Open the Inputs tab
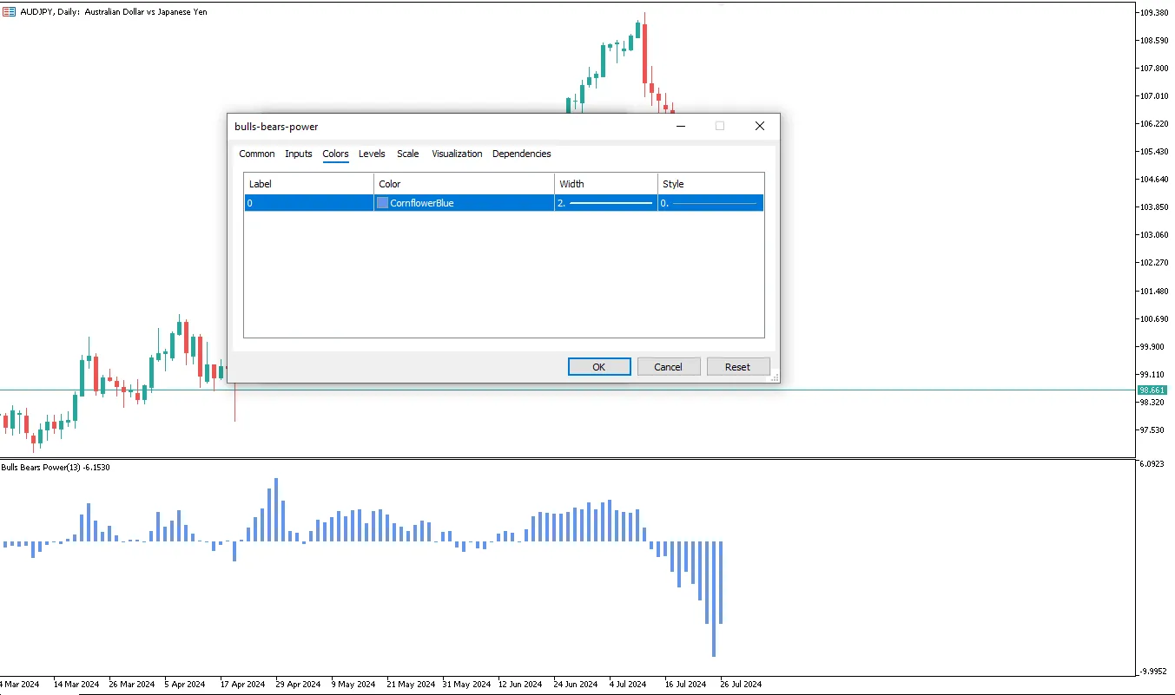 299,154
